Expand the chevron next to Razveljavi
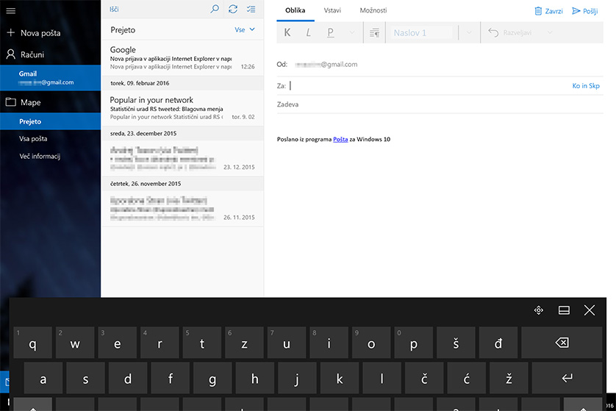 [x=550, y=32]
